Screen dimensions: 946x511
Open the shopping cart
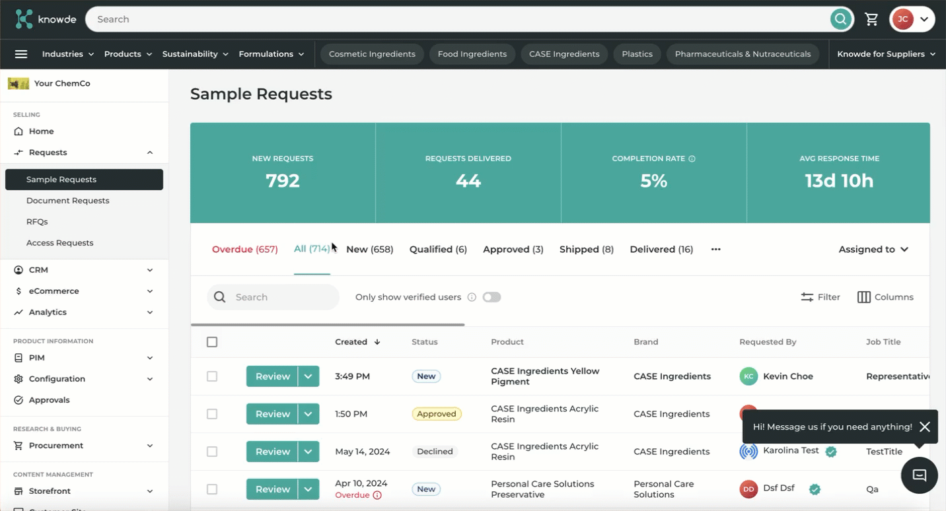[872, 19]
